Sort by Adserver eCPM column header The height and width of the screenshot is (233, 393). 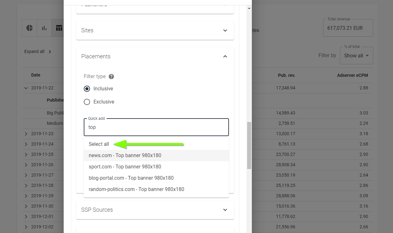pyautogui.click(x=353, y=75)
